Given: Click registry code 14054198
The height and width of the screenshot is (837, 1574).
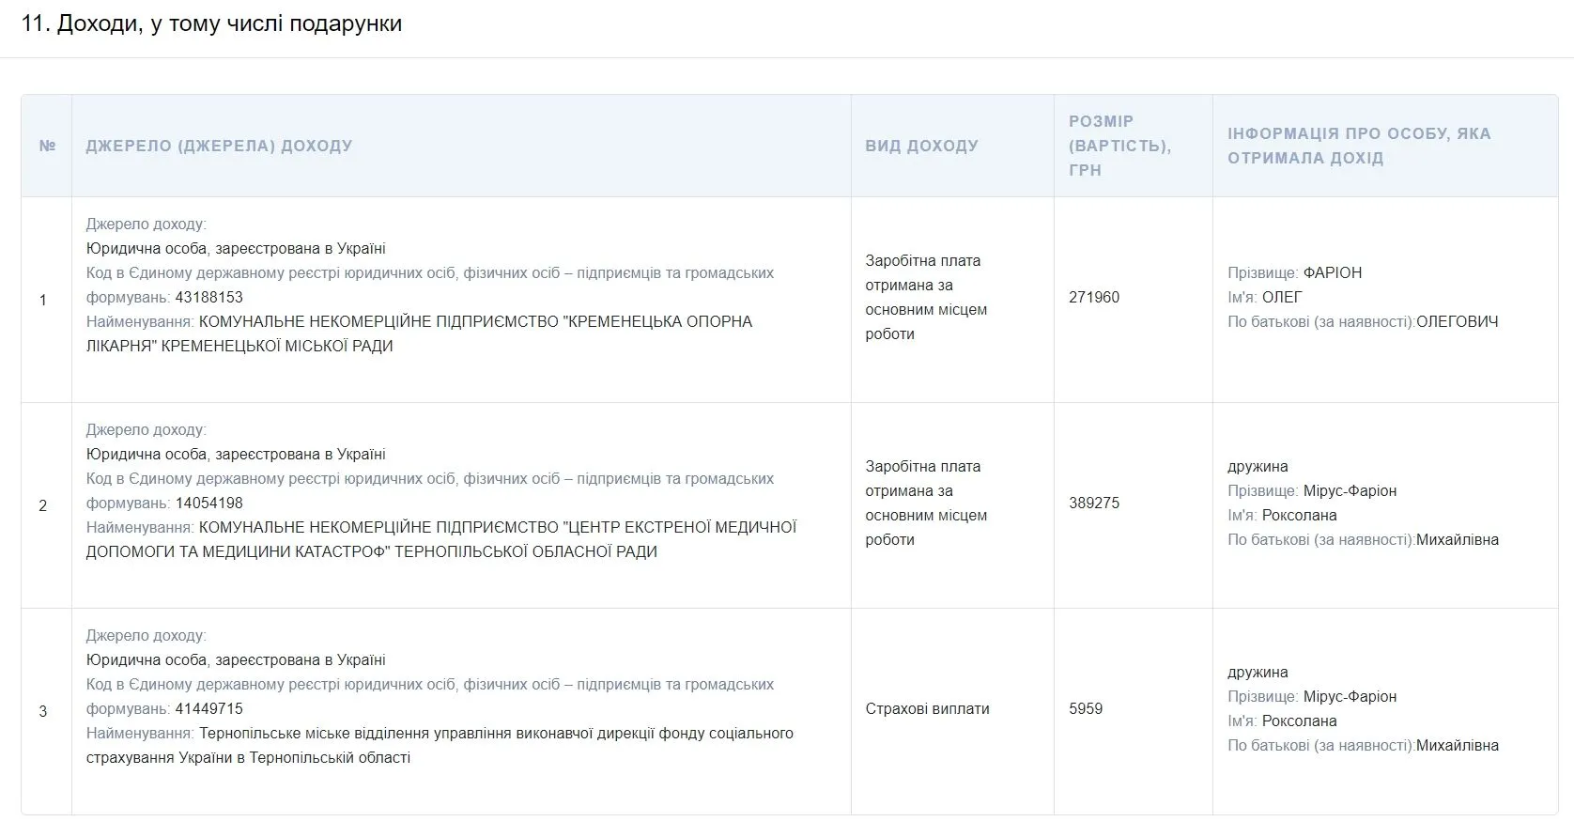Looking at the screenshot, I should 209,503.
